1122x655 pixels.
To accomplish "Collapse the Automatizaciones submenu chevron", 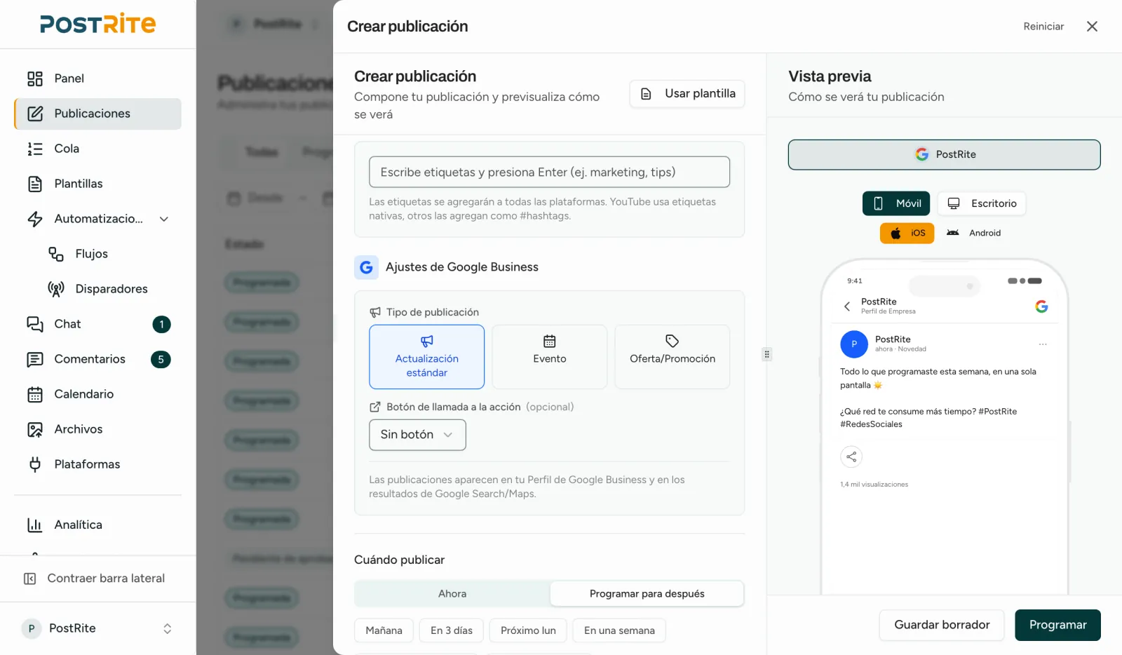I will tap(164, 219).
